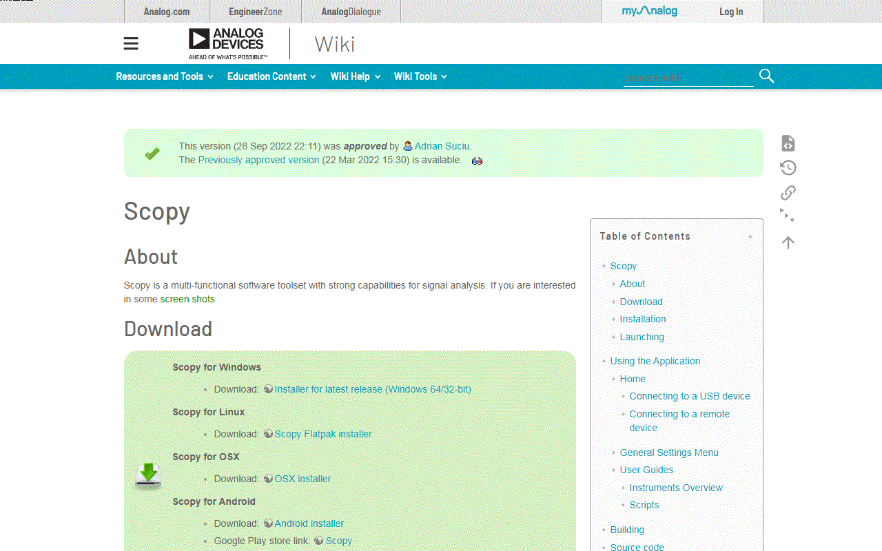Jump to Installation in Table of Contents
The image size is (882, 551).
[x=643, y=319]
